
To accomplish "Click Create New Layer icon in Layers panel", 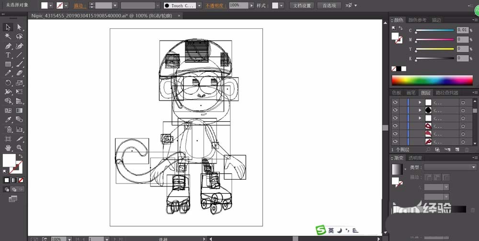I will (x=457, y=149).
